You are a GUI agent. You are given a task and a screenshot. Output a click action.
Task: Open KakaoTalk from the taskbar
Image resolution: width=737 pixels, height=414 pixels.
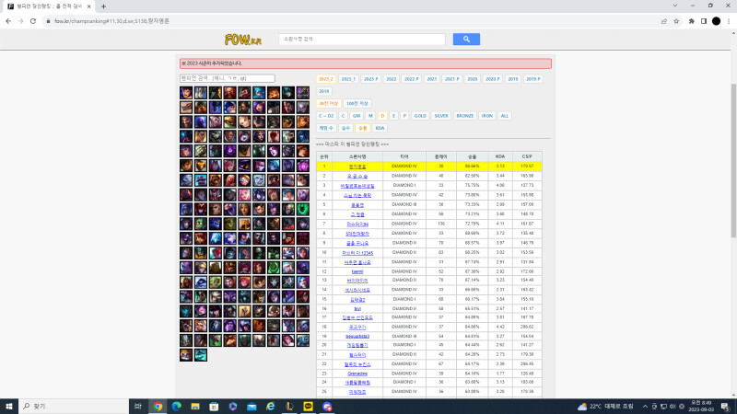point(308,406)
